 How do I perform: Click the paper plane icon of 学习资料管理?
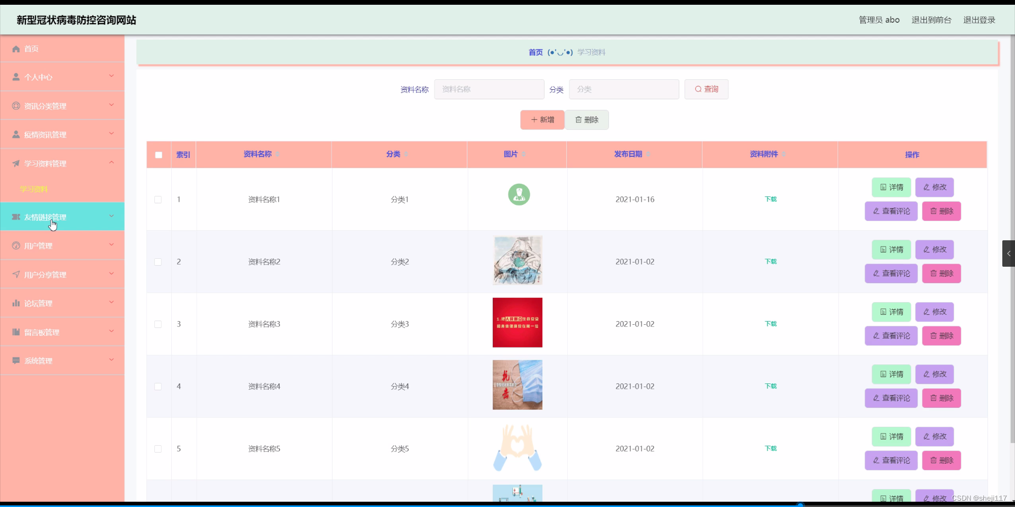click(x=16, y=164)
